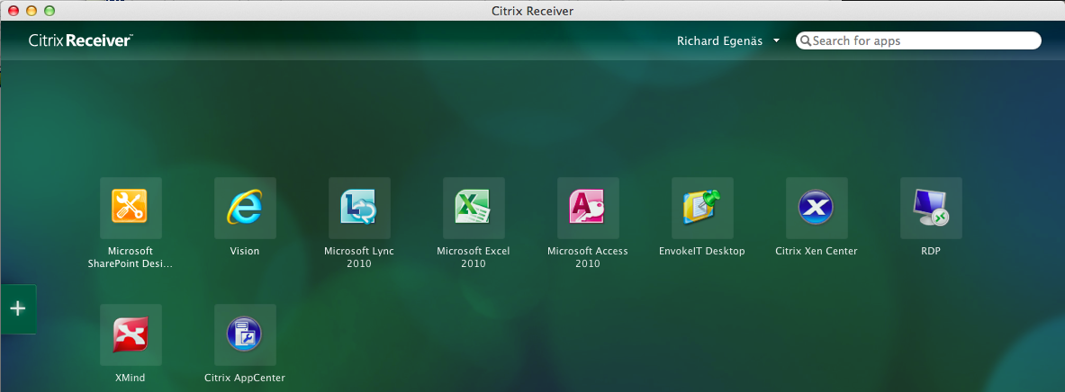Screen dimensions: 1065x392
Task: Open Citrix AppCenter
Action: 245,334
